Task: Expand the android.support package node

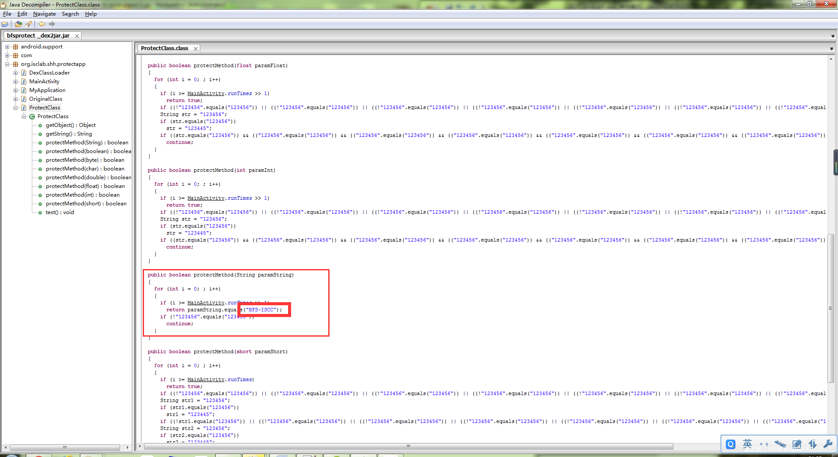Action: 7,47
